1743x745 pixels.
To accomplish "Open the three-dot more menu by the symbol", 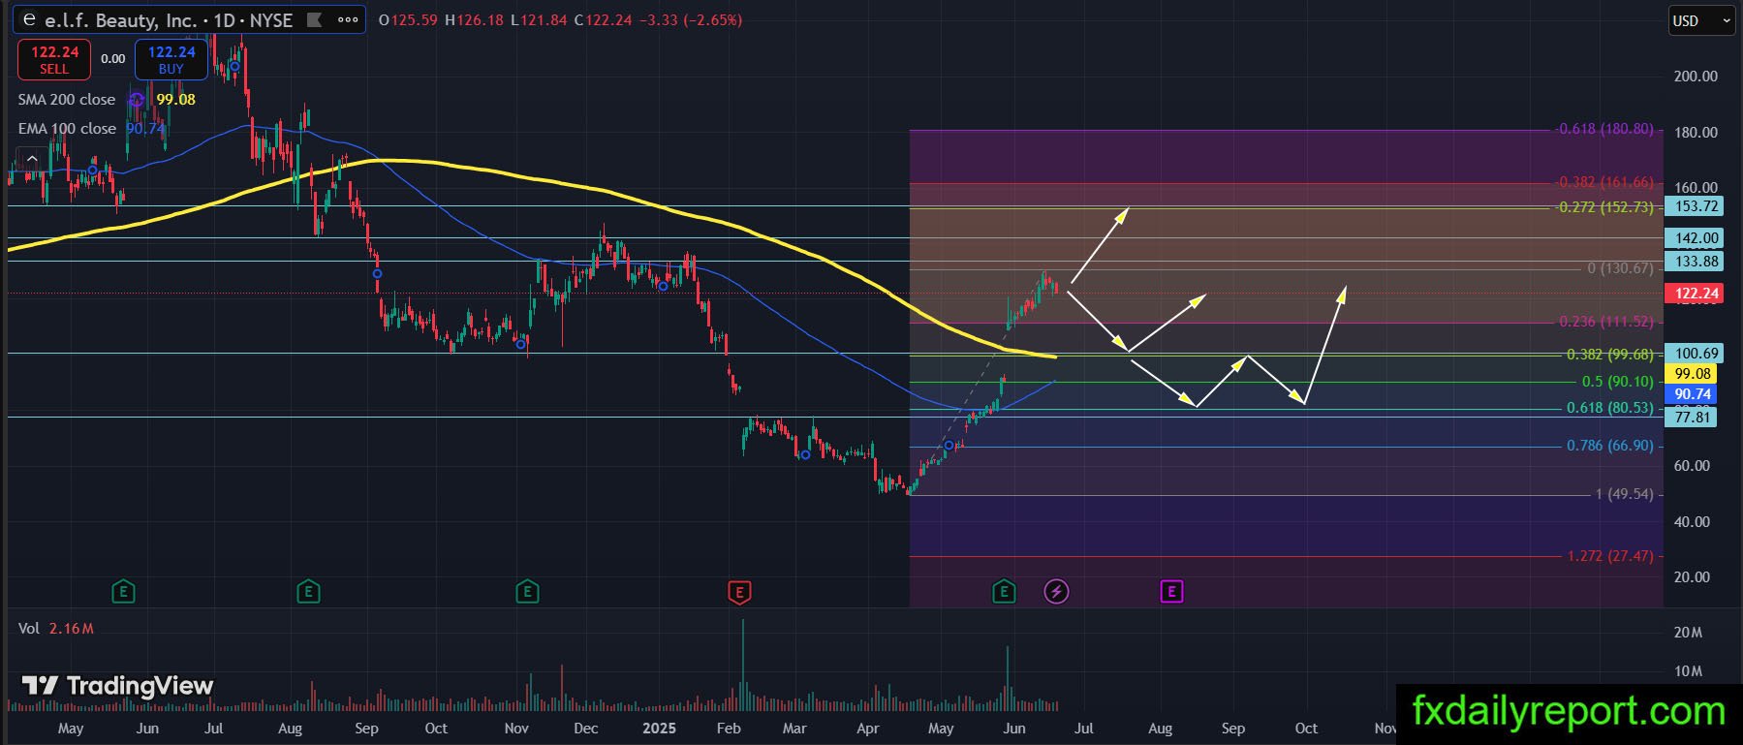I will (x=347, y=19).
